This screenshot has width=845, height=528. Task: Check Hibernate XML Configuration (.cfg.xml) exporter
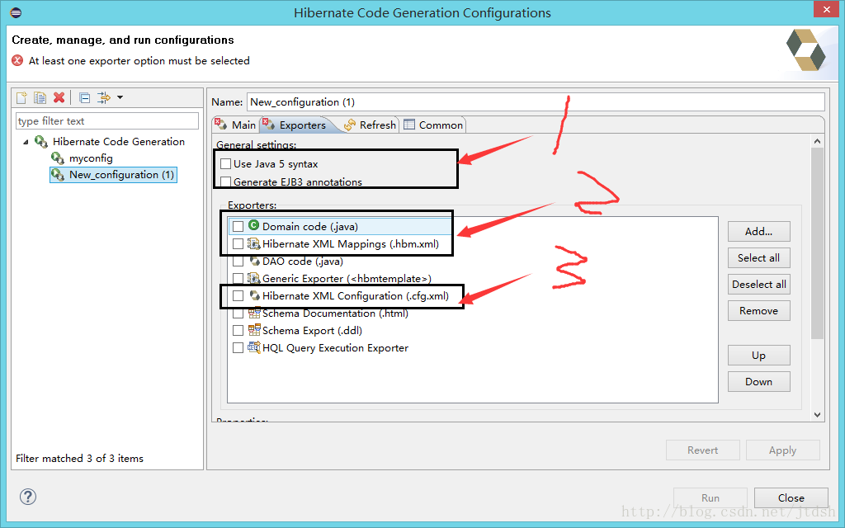click(238, 296)
